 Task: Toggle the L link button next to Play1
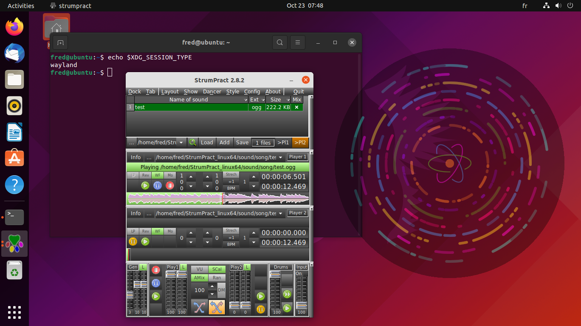tap(183, 267)
